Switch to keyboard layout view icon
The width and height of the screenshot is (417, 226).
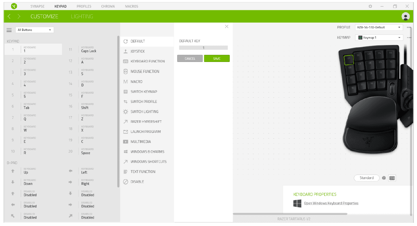point(392,178)
